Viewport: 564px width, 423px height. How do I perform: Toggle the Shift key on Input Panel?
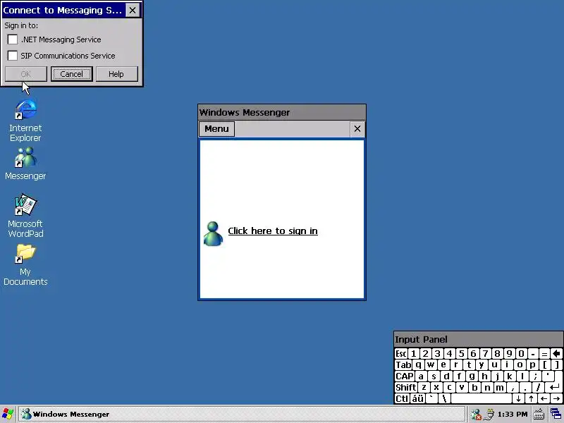click(406, 387)
